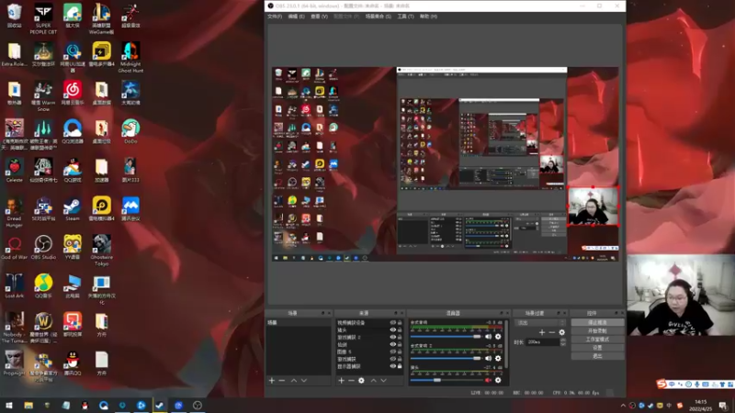Add a scene transition with the plus icon
The width and height of the screenshot is (735, 413).
pos(542,332)
